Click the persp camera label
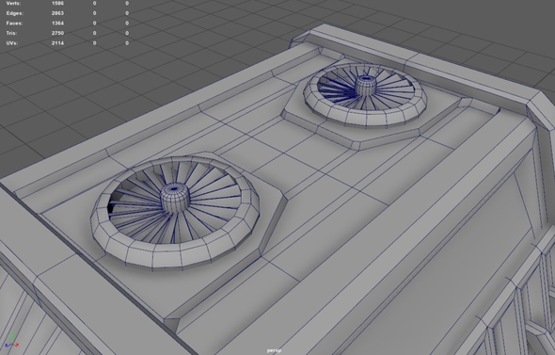 tap(275, 350)
